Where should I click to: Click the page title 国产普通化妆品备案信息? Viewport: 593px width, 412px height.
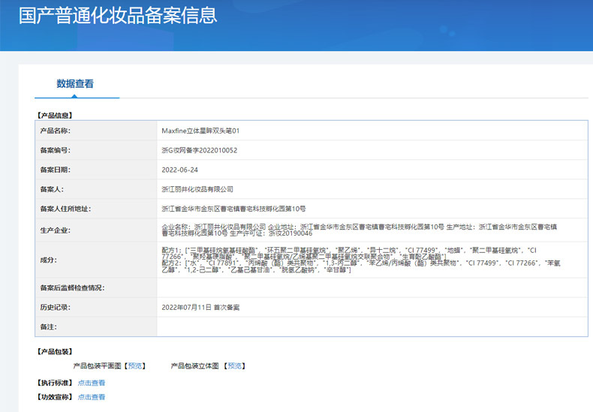click(118, 16)
